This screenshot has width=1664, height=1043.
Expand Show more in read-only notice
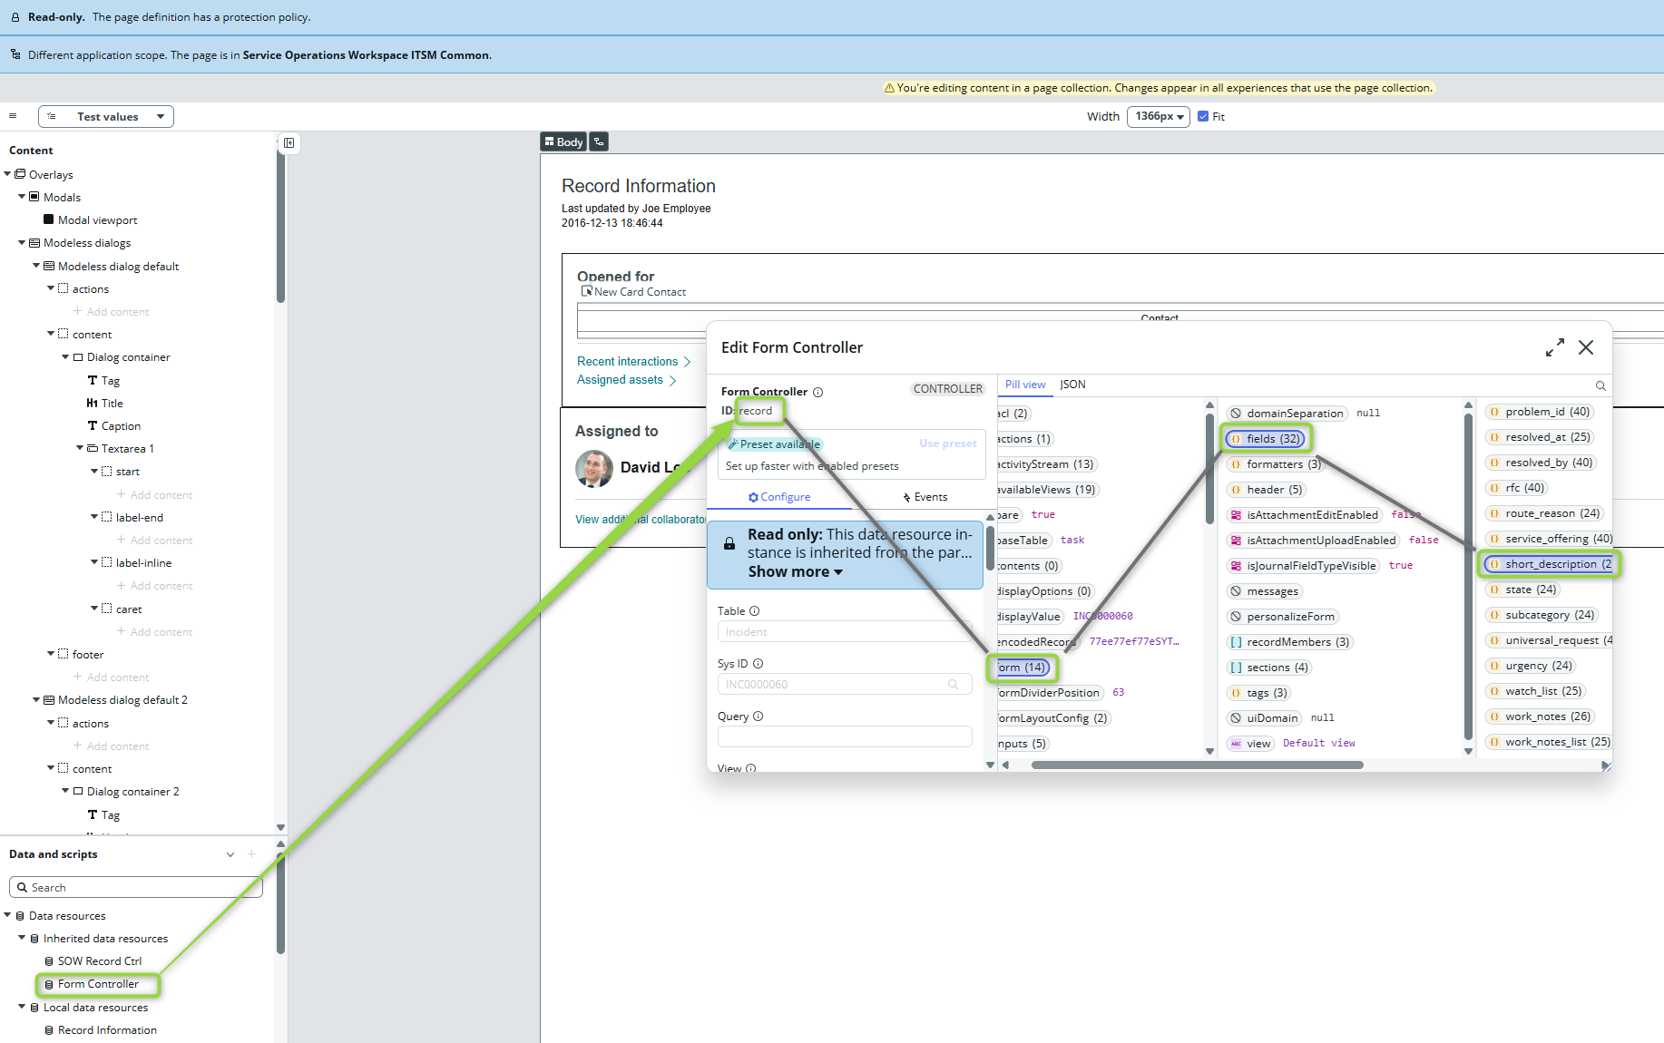pos(795,572)
